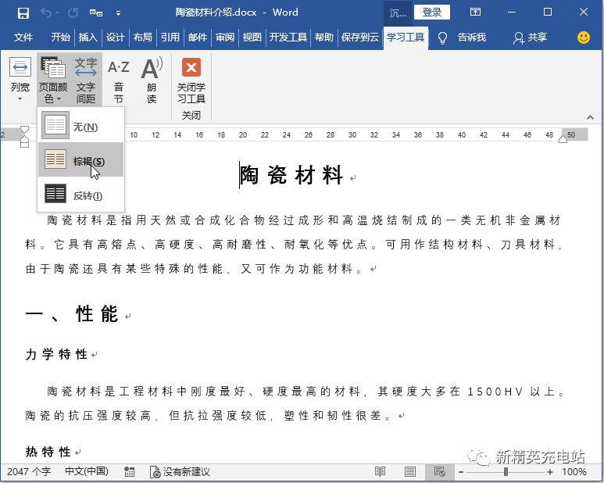Open the 保存到云 tab
The image size is (604, 483).
click(359, 38)
